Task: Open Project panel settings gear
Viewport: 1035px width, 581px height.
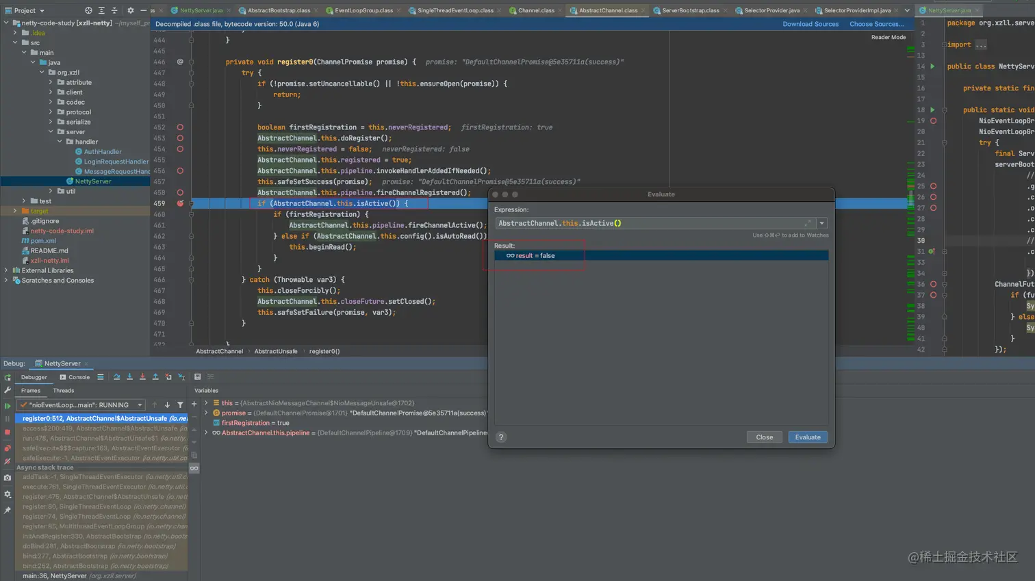Action: [130, 11]
